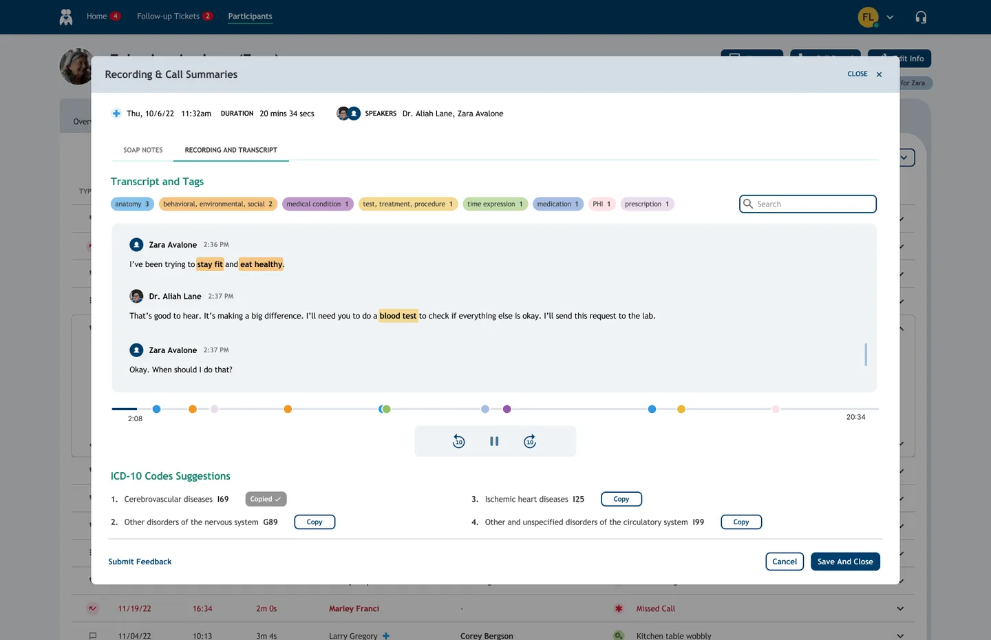Image resolution: width=991 pixels, height=640 pixels.
Task: Toggle the medical condition tag
Action: point(317,204)
